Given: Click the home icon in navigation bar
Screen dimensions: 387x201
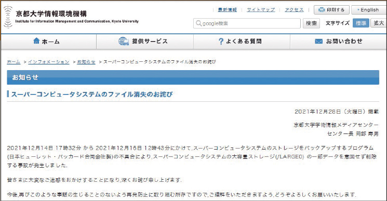Looking at the screenshot, I should pos(36,41).
